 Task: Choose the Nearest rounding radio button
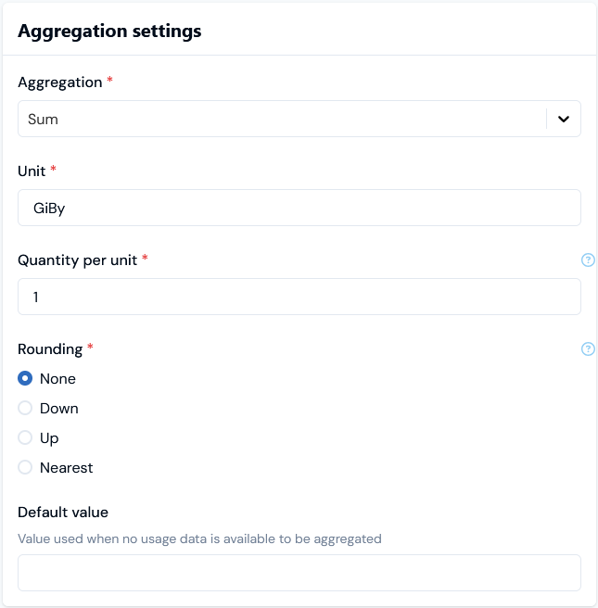25,467
